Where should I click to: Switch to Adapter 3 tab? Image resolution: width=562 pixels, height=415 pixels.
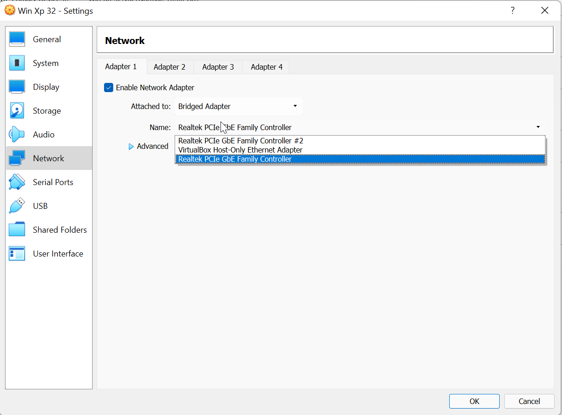pyautogui.click(x=218, y=67)
